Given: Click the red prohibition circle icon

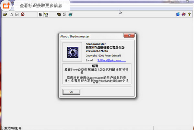Looking at the screenshot, I should click(23, 14).
